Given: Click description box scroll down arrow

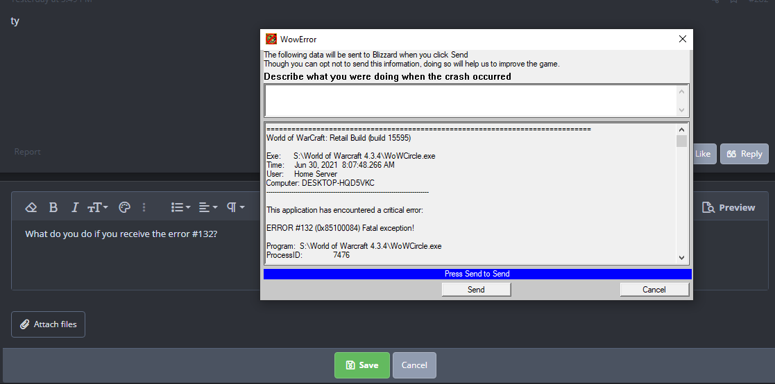Looking at the screenshot, I should pyautogui.click(x=681, y=110).
